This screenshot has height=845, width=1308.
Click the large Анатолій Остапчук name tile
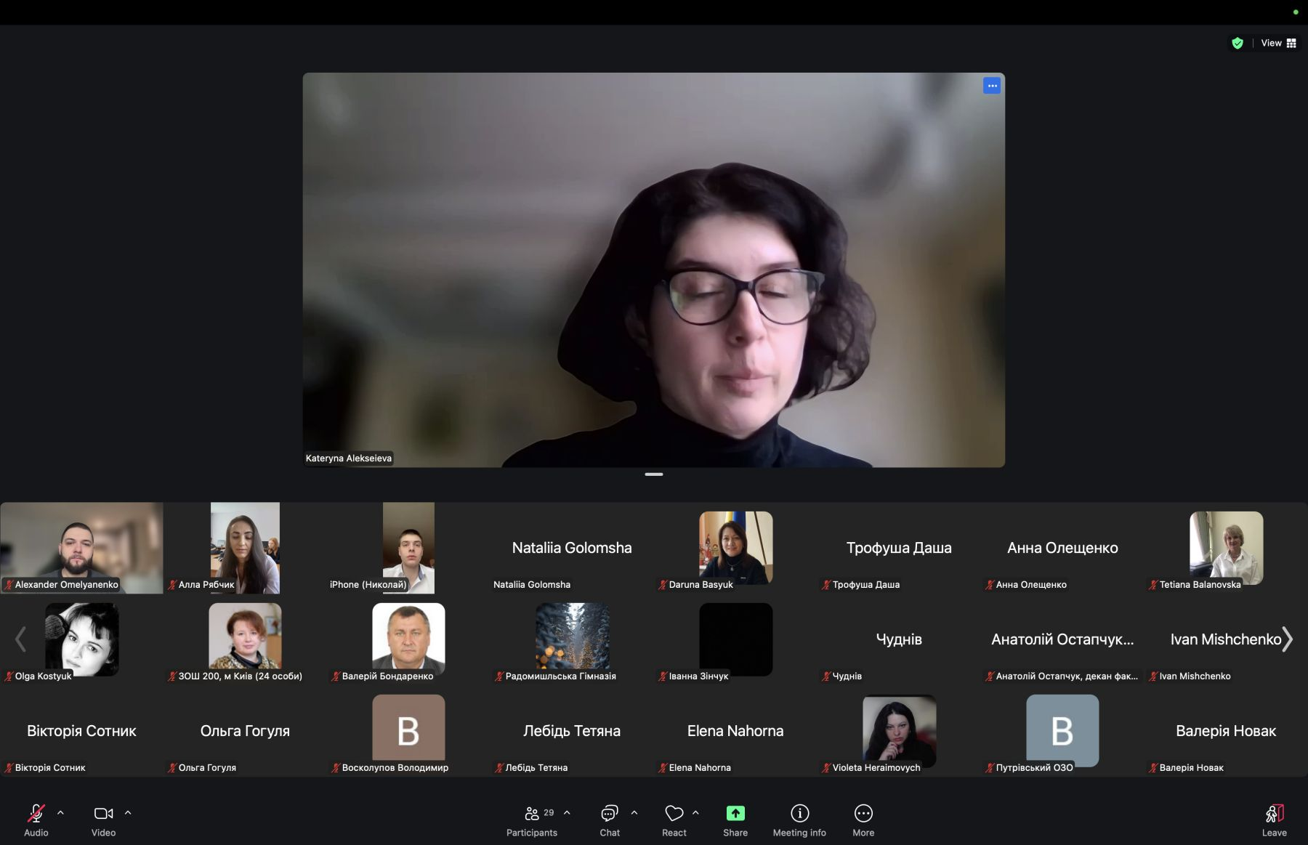(1062, 639)
